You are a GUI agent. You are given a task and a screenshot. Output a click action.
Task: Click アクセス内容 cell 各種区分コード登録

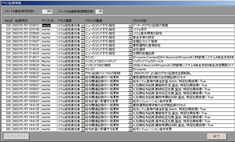tap(183, 42)
